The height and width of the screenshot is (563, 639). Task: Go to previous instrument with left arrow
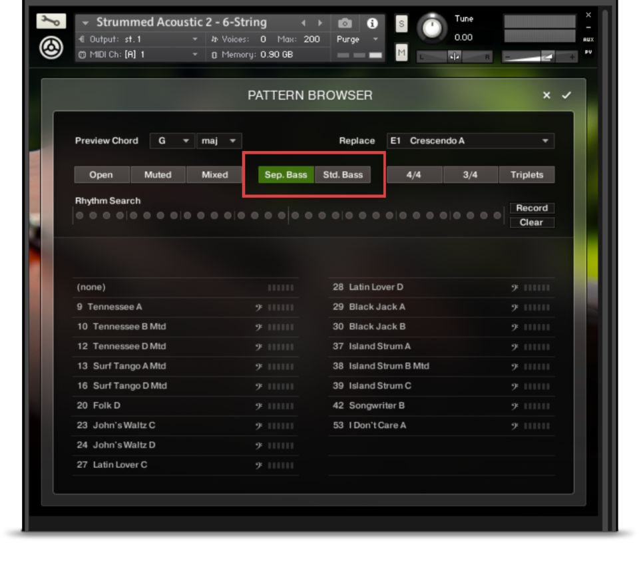pyautogui.click(x=304, y=23)
